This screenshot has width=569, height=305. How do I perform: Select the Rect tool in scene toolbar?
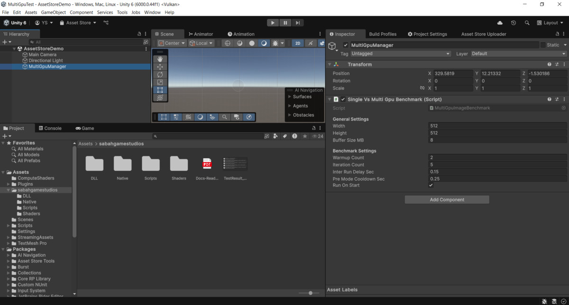160,90
